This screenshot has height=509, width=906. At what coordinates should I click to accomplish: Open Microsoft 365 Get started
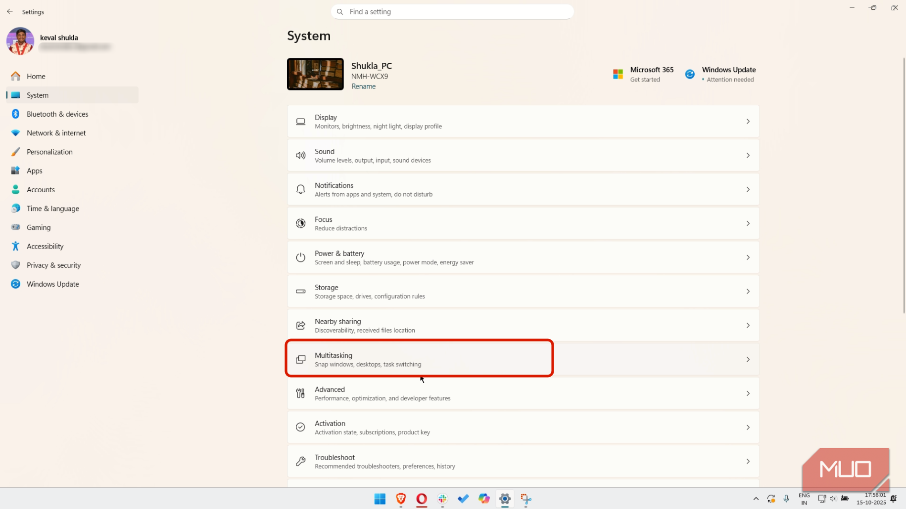(x=643, y=74)
